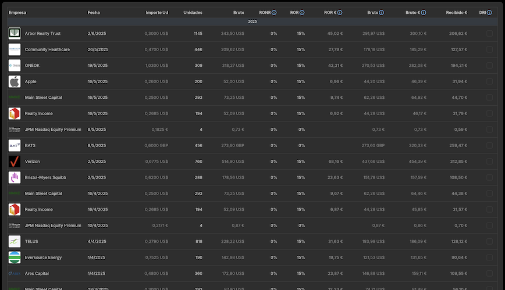Screen dimensions: 505x290
Task: Select the Eversource Energy name text
Action: 43,257
